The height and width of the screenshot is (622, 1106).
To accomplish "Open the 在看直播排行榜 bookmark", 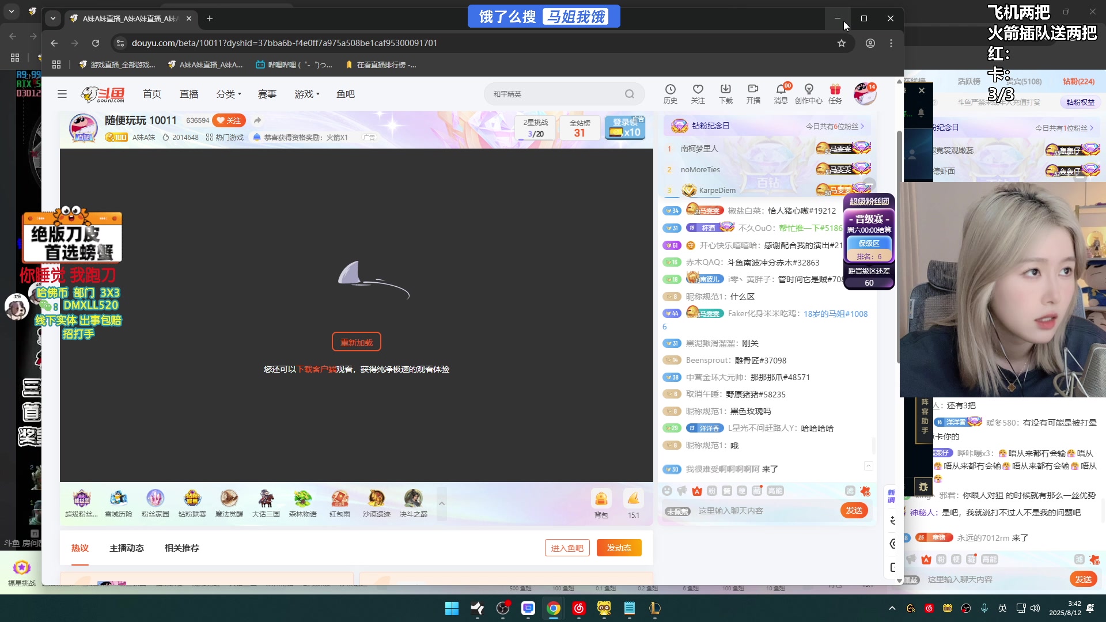I will (381, 65).
